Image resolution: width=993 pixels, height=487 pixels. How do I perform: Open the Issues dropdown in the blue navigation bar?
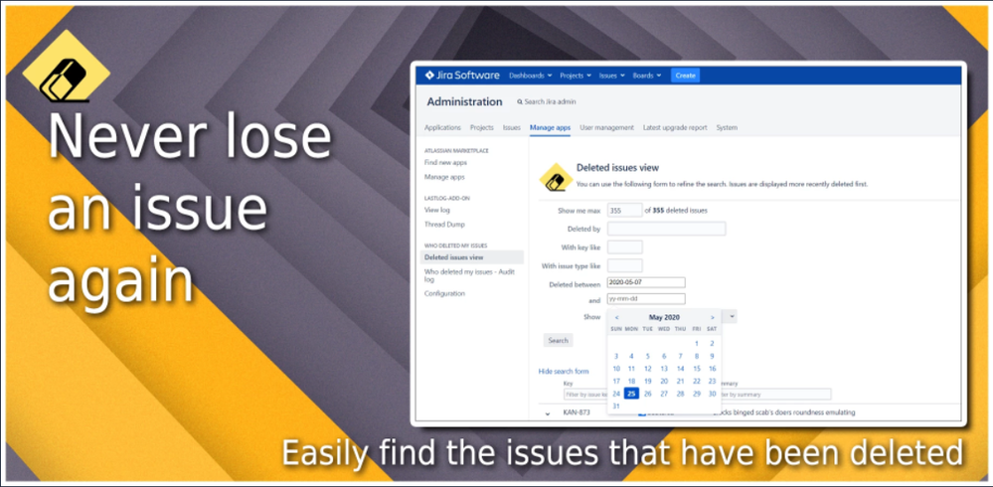[x=611, y=76]
